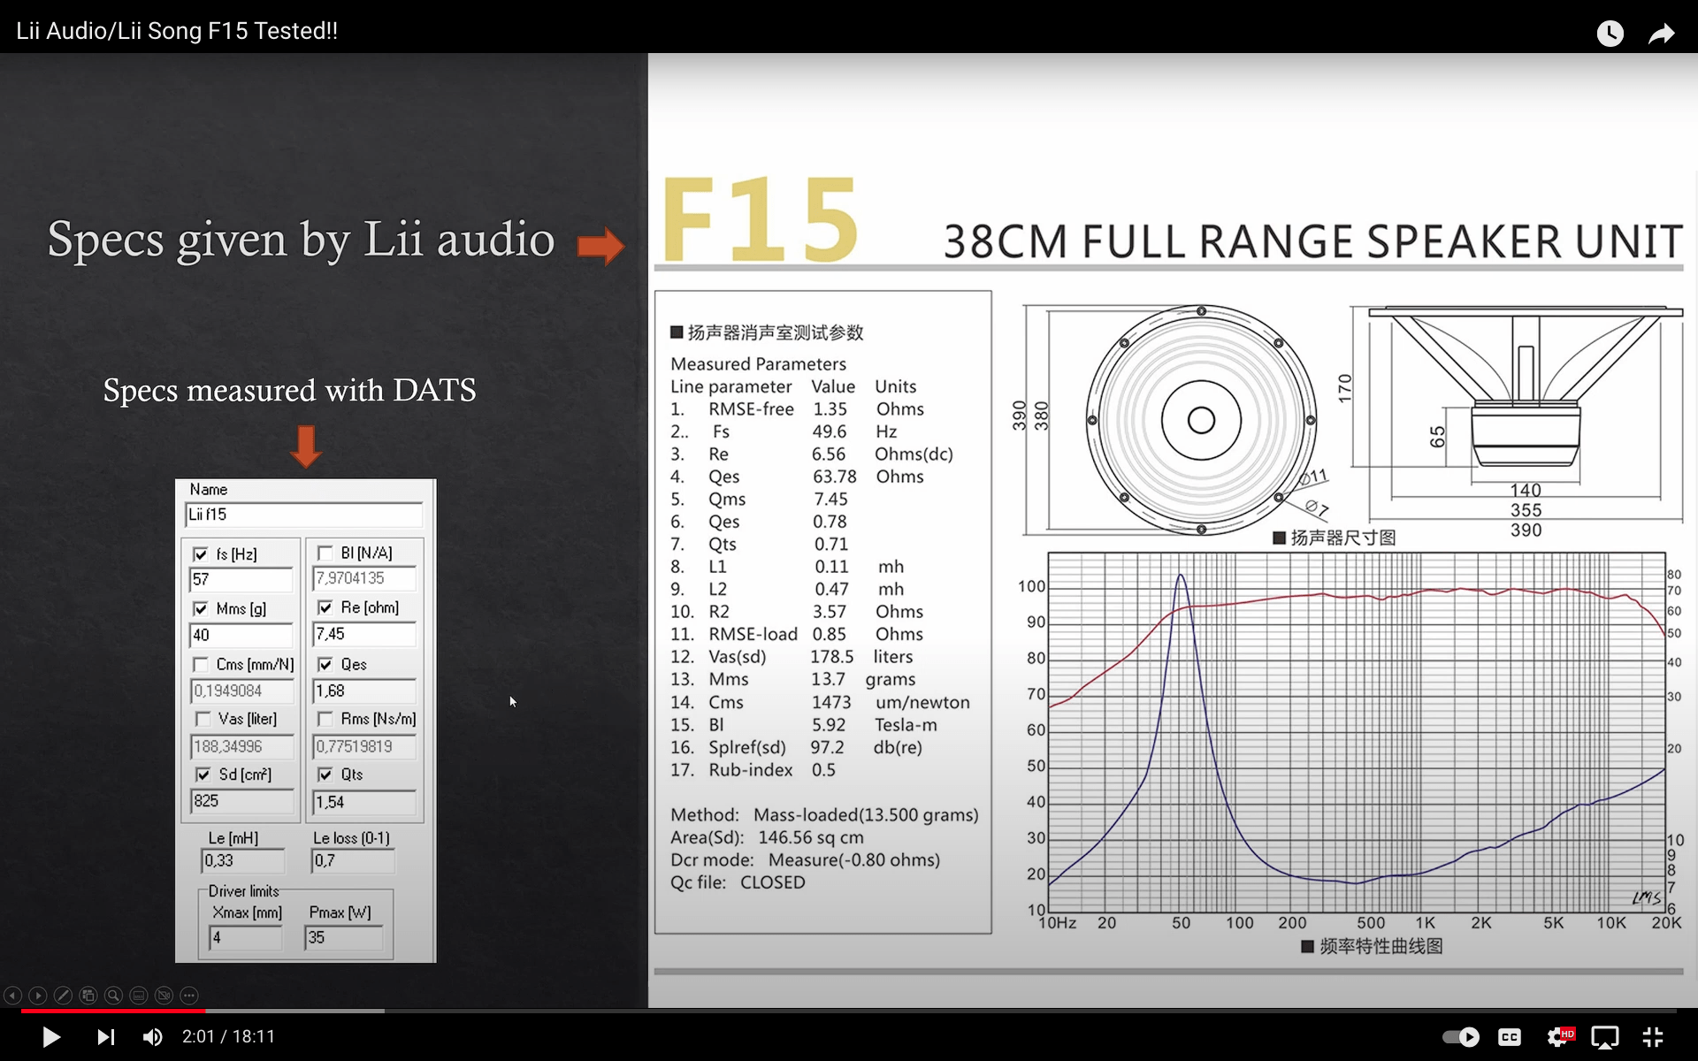Enable the Bl [N/A] checkbox
Viewport: 1698px width, 1061px height.
click(x=325, y=553)
